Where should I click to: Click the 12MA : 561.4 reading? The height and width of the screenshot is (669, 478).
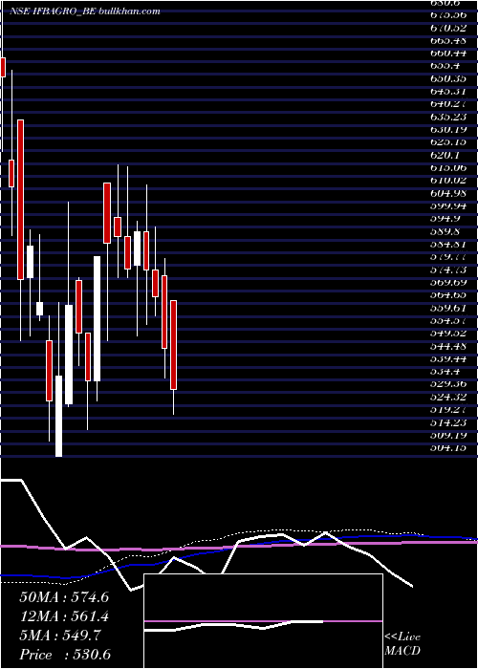tap(64, 616)
